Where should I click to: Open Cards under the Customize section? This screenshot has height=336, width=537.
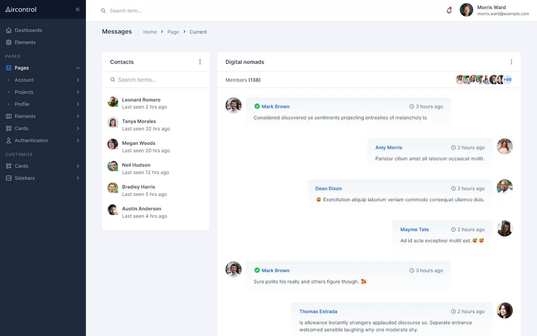coord(43,166)
